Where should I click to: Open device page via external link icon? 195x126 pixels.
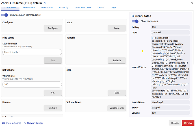[x=44, y=3]
